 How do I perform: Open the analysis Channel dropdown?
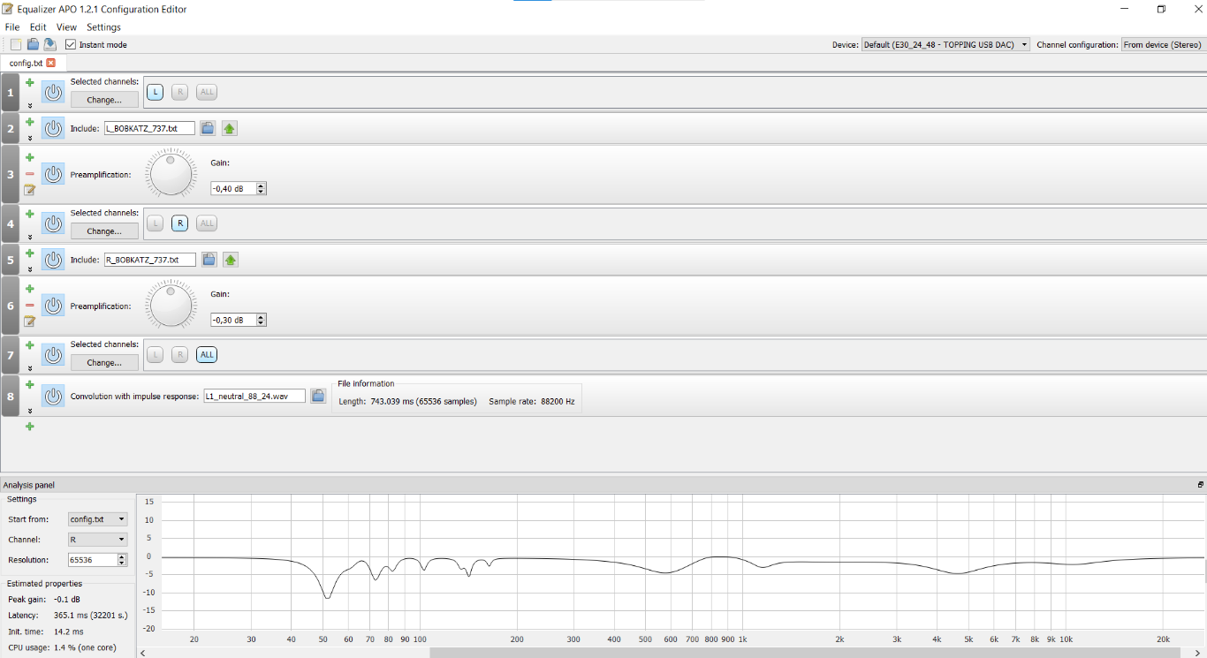click(x=97, y=540)
